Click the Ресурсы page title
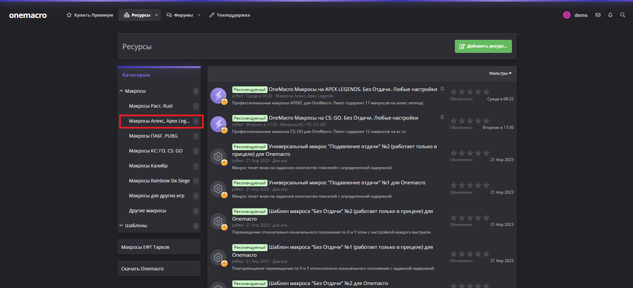This screenshot has width=633, height=288. click(137, 47)
